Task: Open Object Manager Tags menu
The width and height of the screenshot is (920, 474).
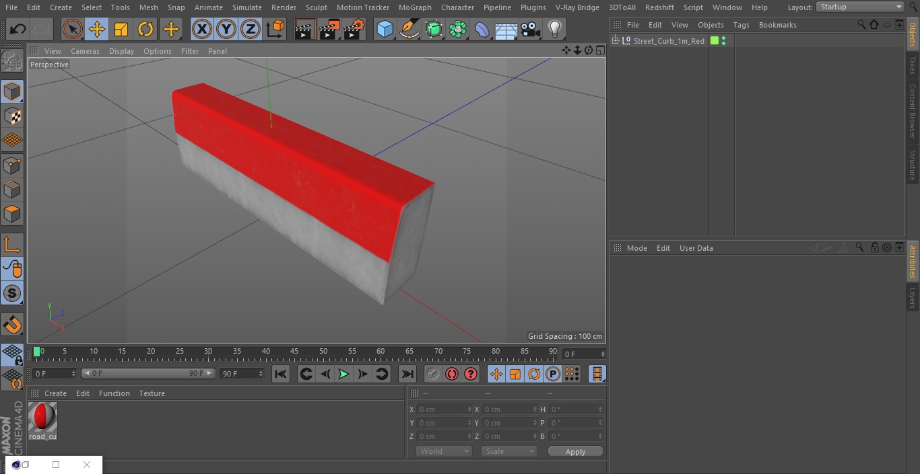Action: click(x=741, y=25)
